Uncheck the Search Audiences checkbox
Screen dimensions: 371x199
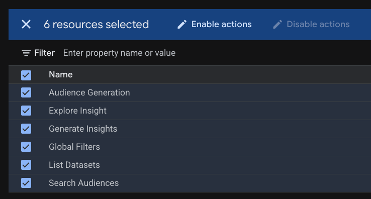click(x=26, y=183)
